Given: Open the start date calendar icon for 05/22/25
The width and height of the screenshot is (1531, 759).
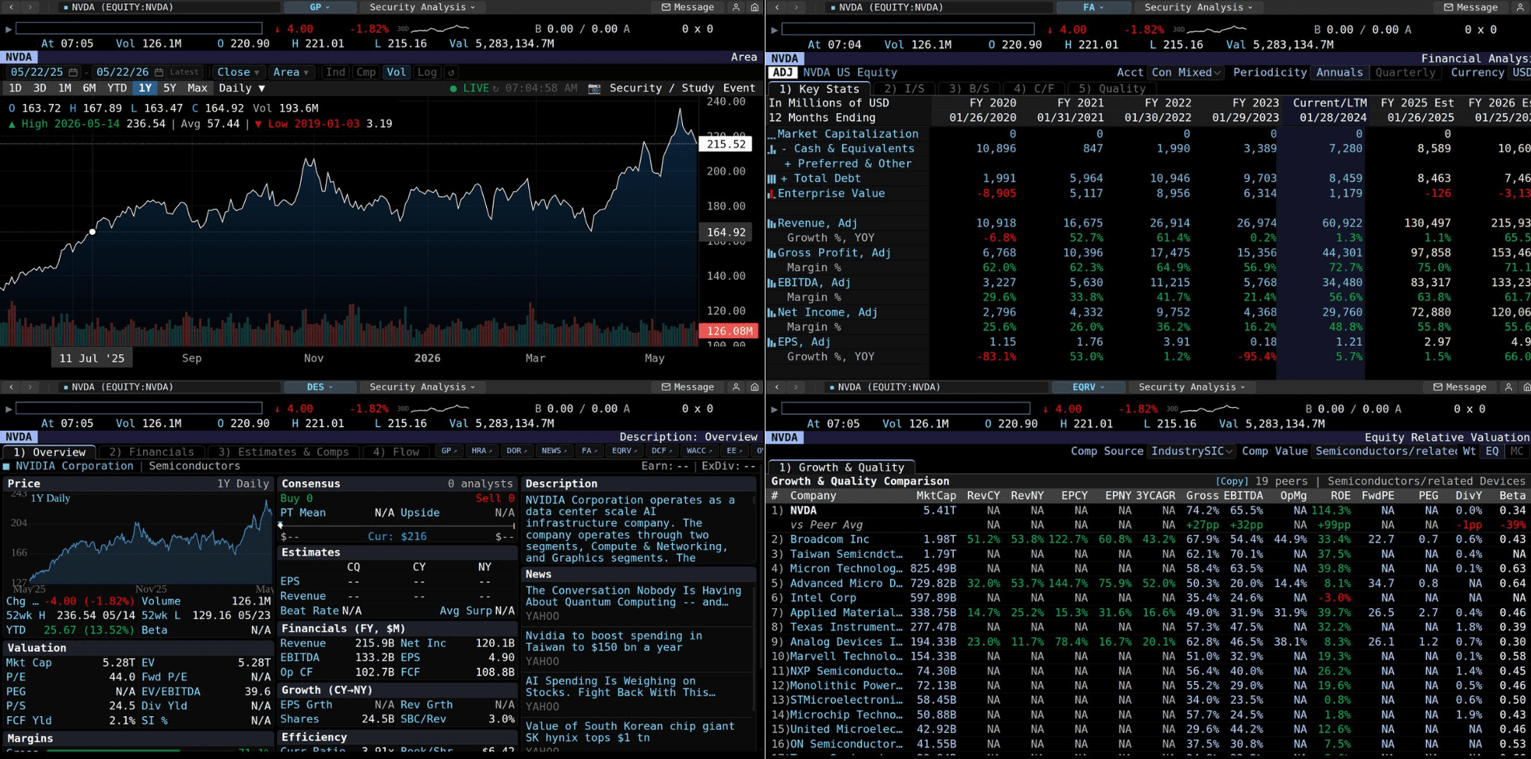Looking at the screenshot, I should [x=73, y=72].
